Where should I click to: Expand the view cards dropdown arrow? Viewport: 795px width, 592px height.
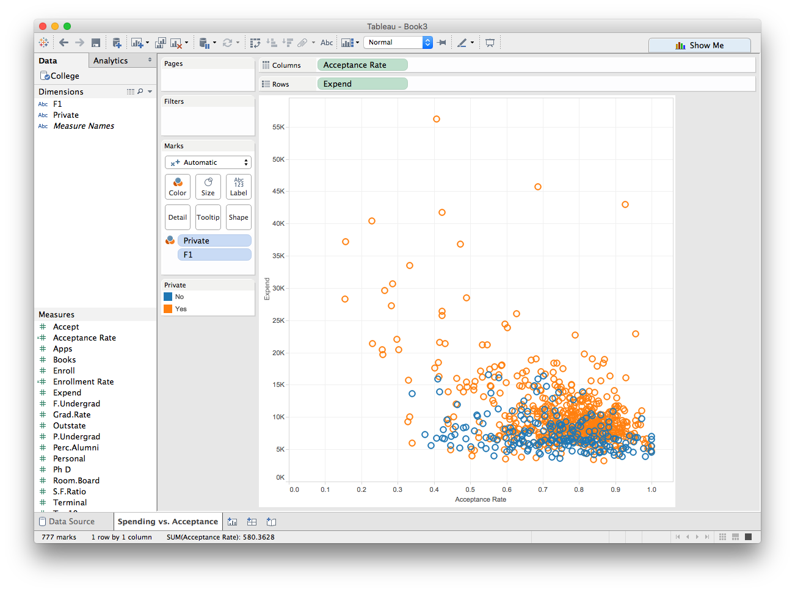point(358,43)
